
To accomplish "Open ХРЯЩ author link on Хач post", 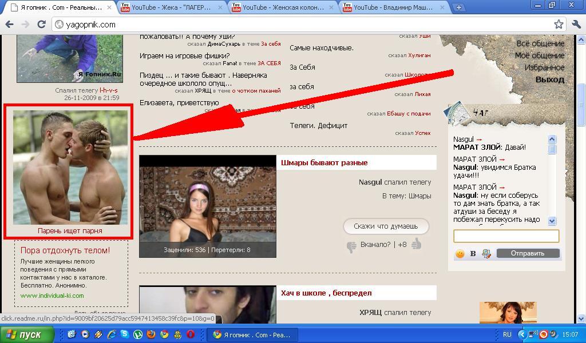I will click(x=371, y=312).
